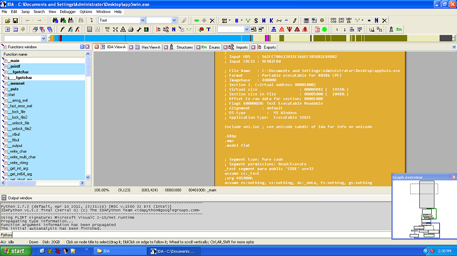Click the yellow-boxed N icon in second toolbar

pyautogui.click(x=174, y=30)
